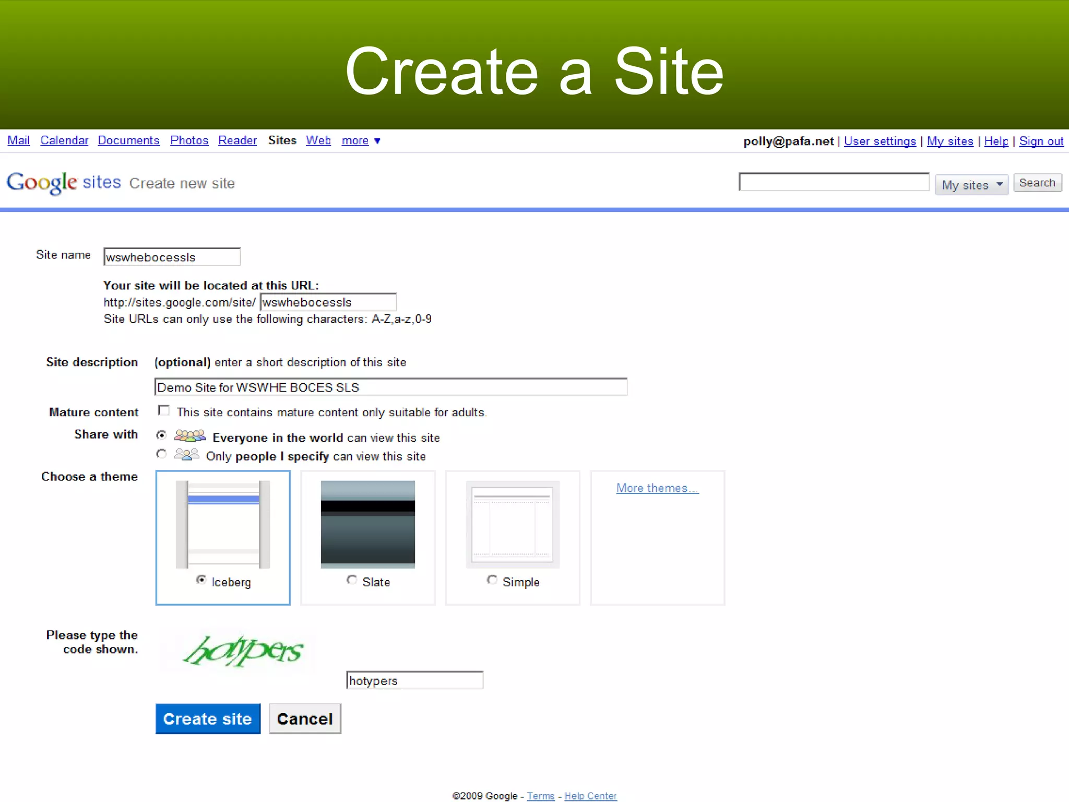Select the Iceberg theme radio button
This screenshot has height=802, width=1069.
(201, 580)
